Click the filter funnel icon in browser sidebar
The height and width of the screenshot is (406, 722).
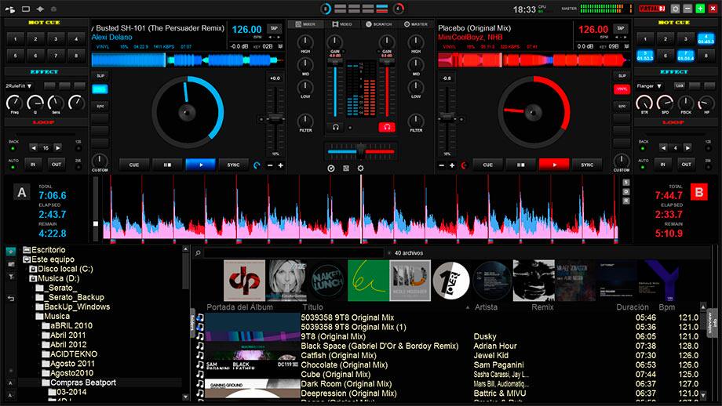click(x=11, y=277)
